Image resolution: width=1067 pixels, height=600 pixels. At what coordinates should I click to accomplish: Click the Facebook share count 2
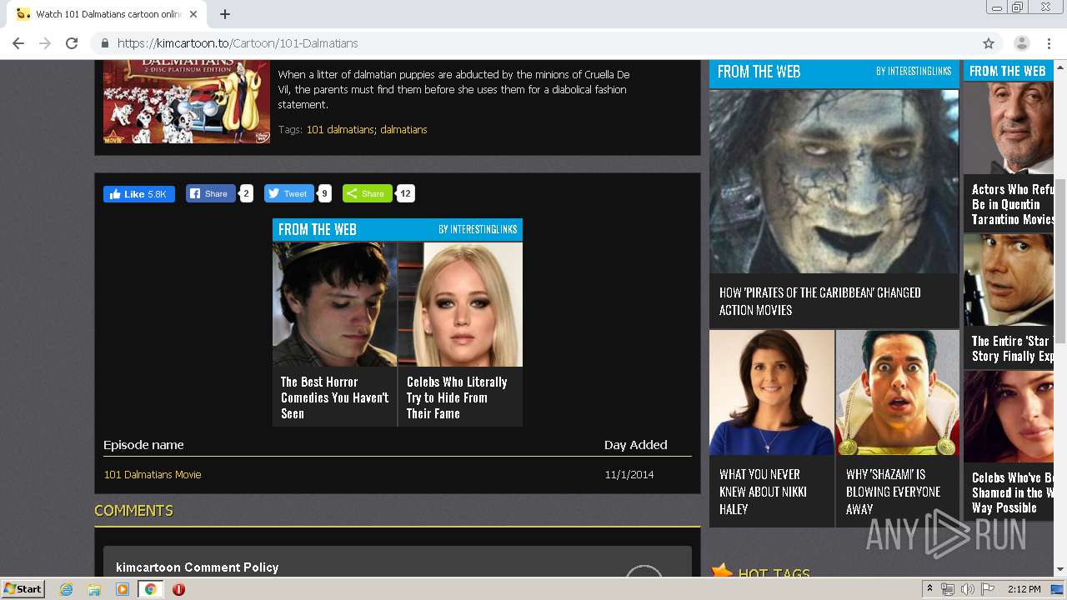[x=246, y=194]
